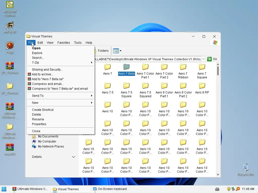Screen dimensions: 258x193
Task: Click the safely remove hardware tray icon
Action: point(233,189)
